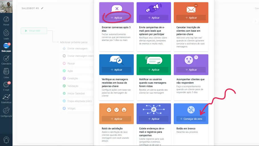This screenshot has height=146, width=259.
Task: Open E-mail section in sidebar
Action: (6, 86)
